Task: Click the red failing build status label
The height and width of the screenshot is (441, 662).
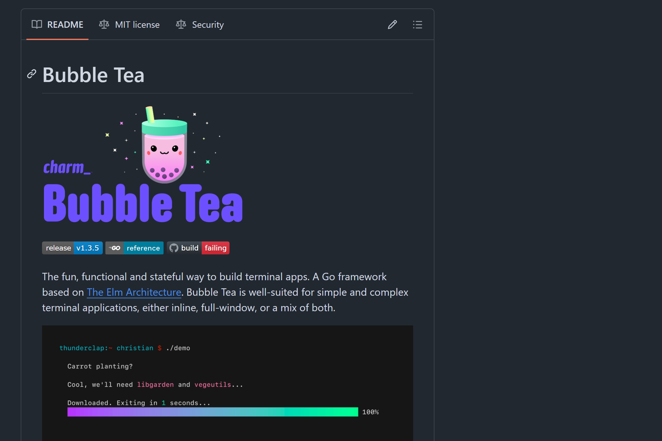Action: (215, 248)
